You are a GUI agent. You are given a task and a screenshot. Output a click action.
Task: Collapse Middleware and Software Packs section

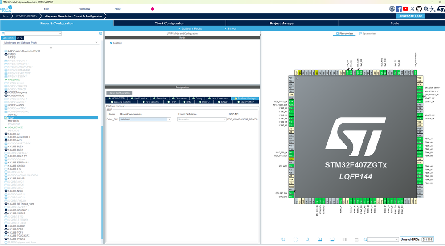pos(97,43)
